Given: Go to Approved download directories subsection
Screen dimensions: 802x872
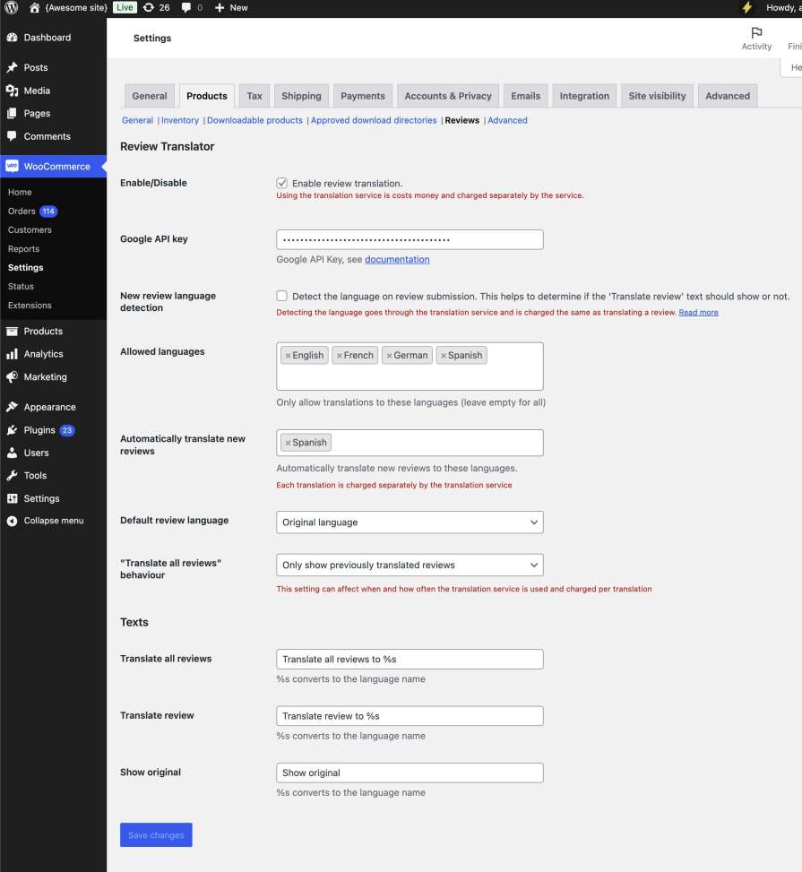Looking at the screenshot, I should pyautogui.click(x=374, y=120).
